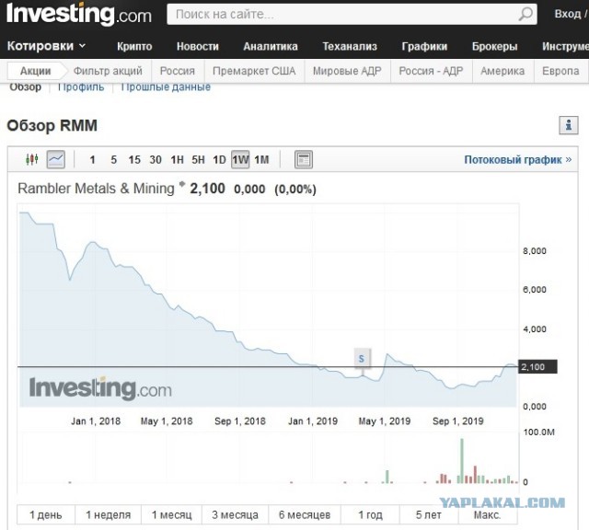Open the Мировые АДР tab
Image resolution: width=589 pixels, height=530 pixels.
tap(347, 71)
